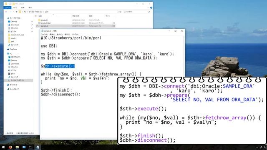Click the highlighted sth->execute(); text in Notepad
The height and width of the screenshot is (150, 267).
pyautogui.click(x=60, y=66)
